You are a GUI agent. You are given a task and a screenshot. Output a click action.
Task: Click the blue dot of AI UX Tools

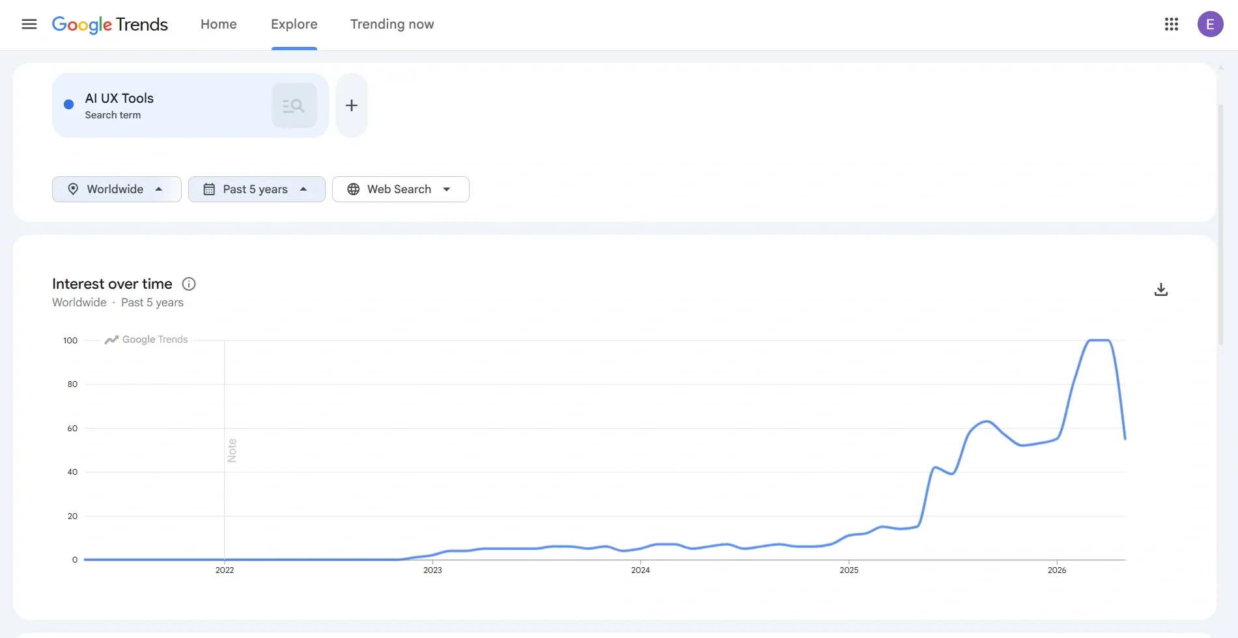(x=68, y=105)
